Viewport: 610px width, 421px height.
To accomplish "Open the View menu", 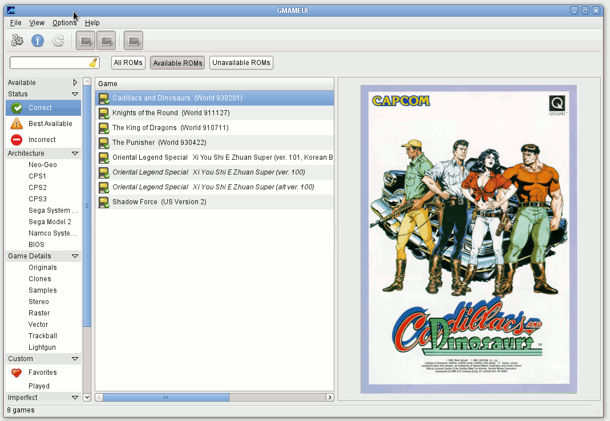I will (37, 23).
